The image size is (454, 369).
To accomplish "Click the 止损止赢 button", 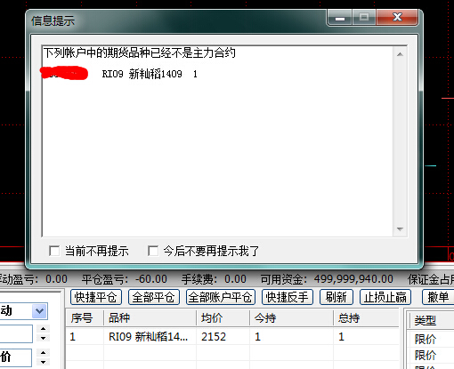I will coord(385,297).
